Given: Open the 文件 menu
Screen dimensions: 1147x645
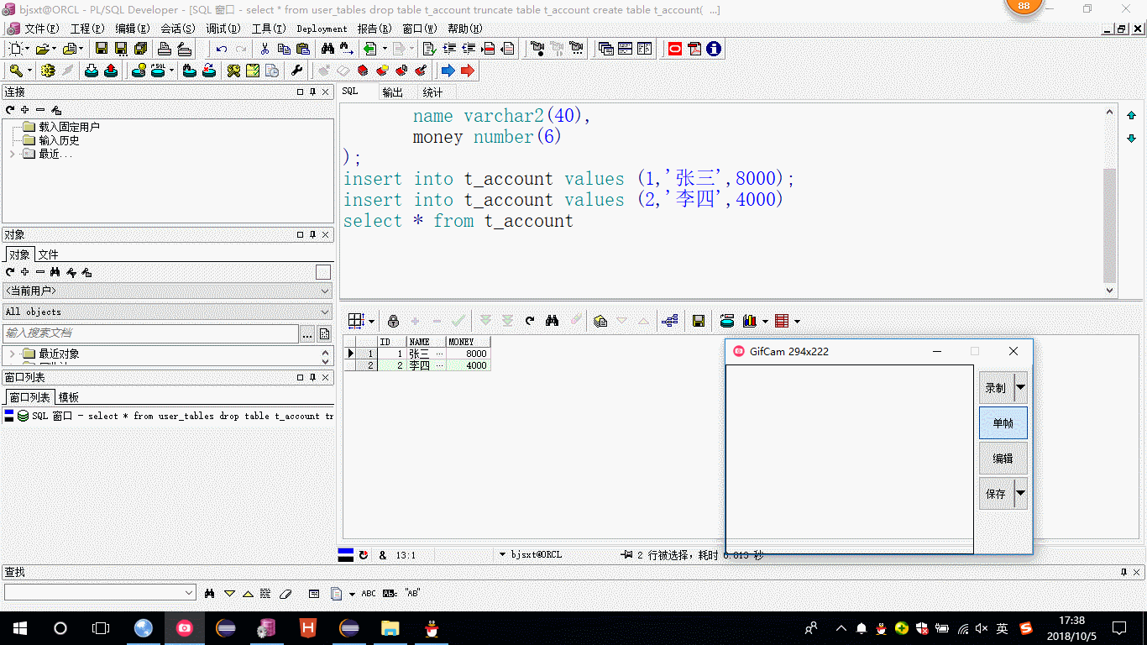Looking at the screenshot, I should click(42, 29).
